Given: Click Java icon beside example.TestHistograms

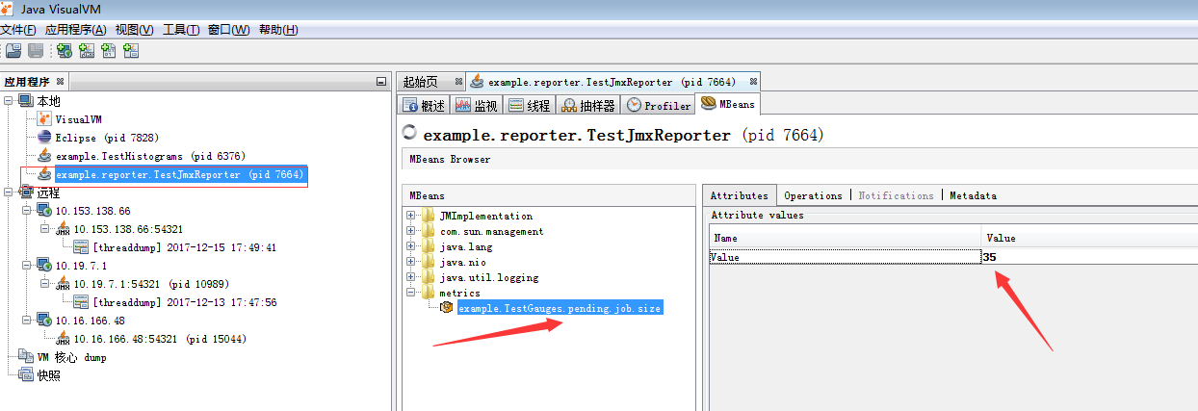Looking at the screenshot, I should point(44,156).
